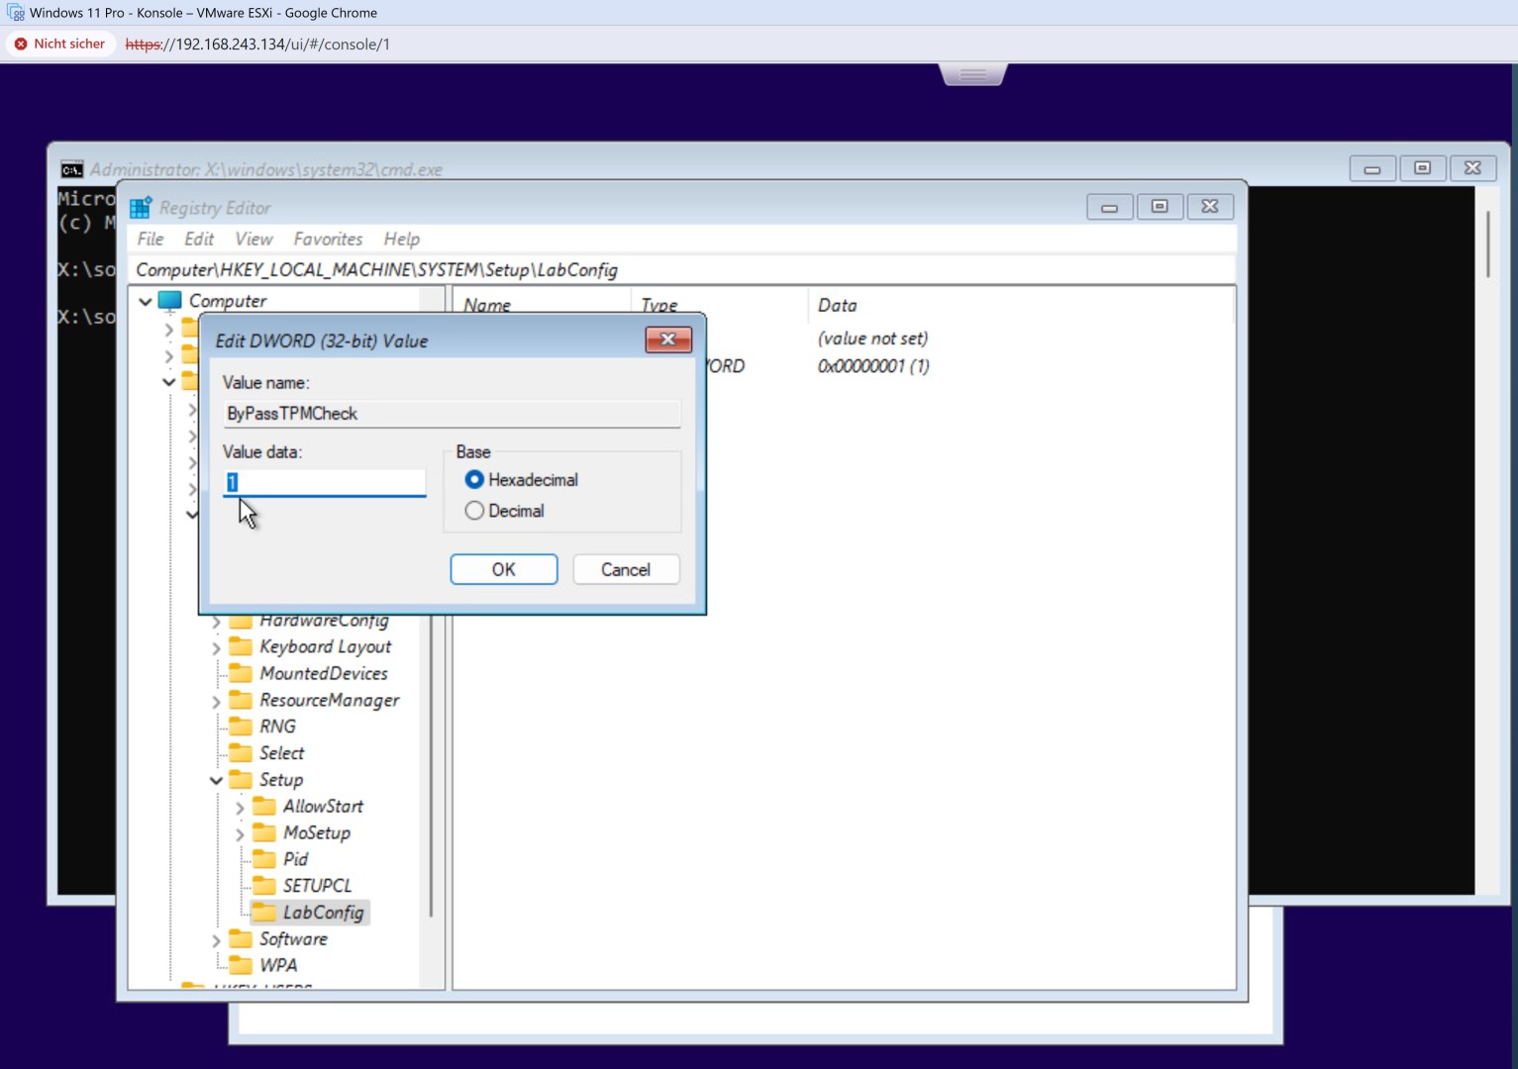Select the Decimal base option

point(474,511)
